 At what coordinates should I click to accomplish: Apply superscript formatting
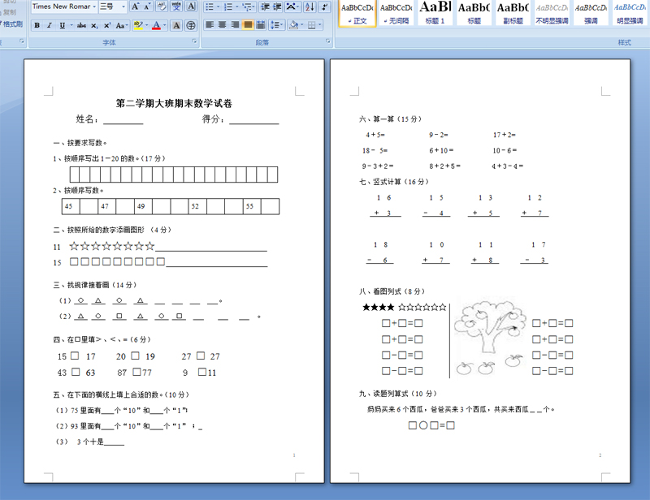[x=107, y=25]
